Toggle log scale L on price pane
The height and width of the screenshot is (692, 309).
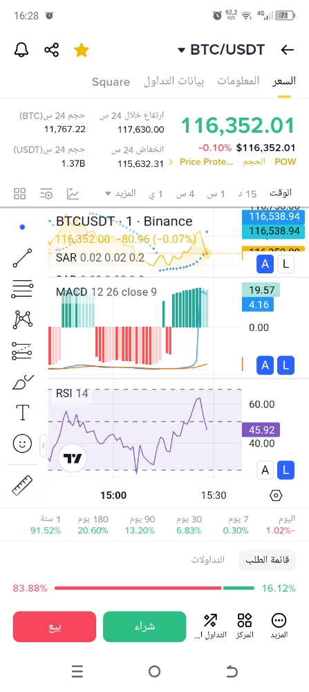pos(285,264)
